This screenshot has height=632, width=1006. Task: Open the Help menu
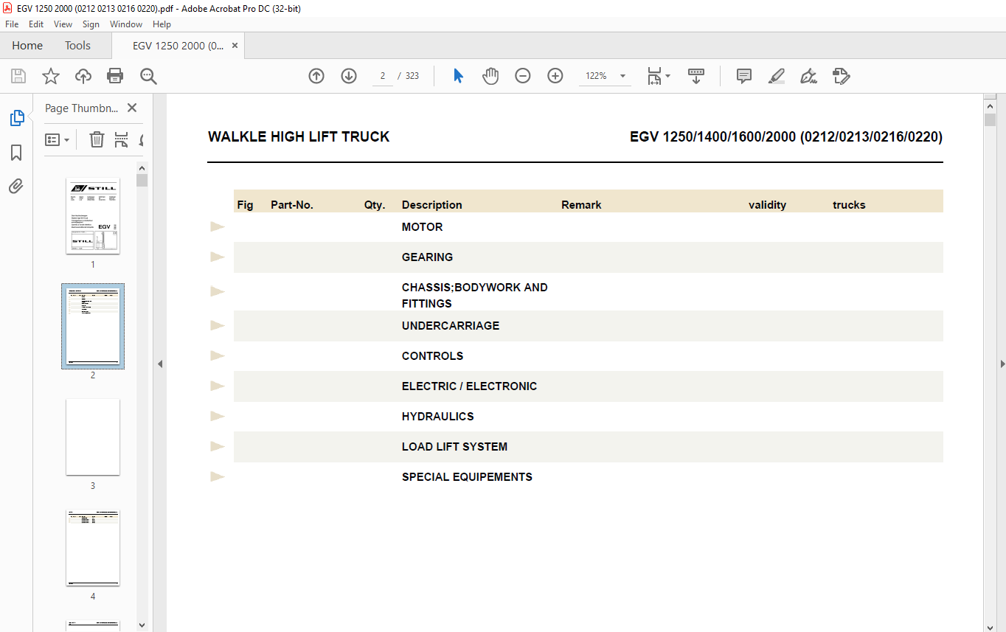pos(162,24)
